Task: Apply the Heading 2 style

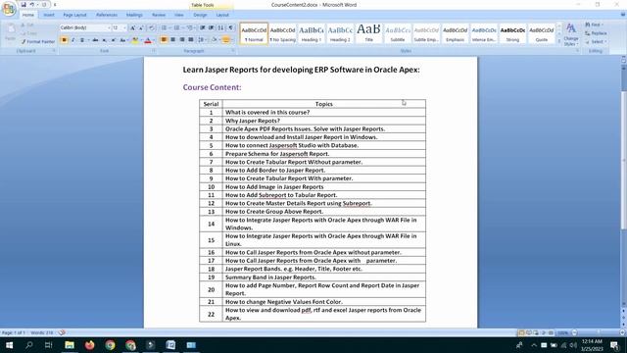Action: tap(340, 33)
